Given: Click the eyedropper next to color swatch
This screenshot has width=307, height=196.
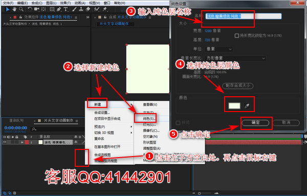Looking at the screenshot, I should pos(247,106).
